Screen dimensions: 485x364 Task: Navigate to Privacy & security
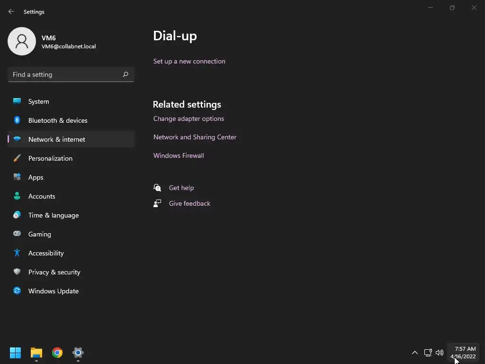(x=54, y=272)
